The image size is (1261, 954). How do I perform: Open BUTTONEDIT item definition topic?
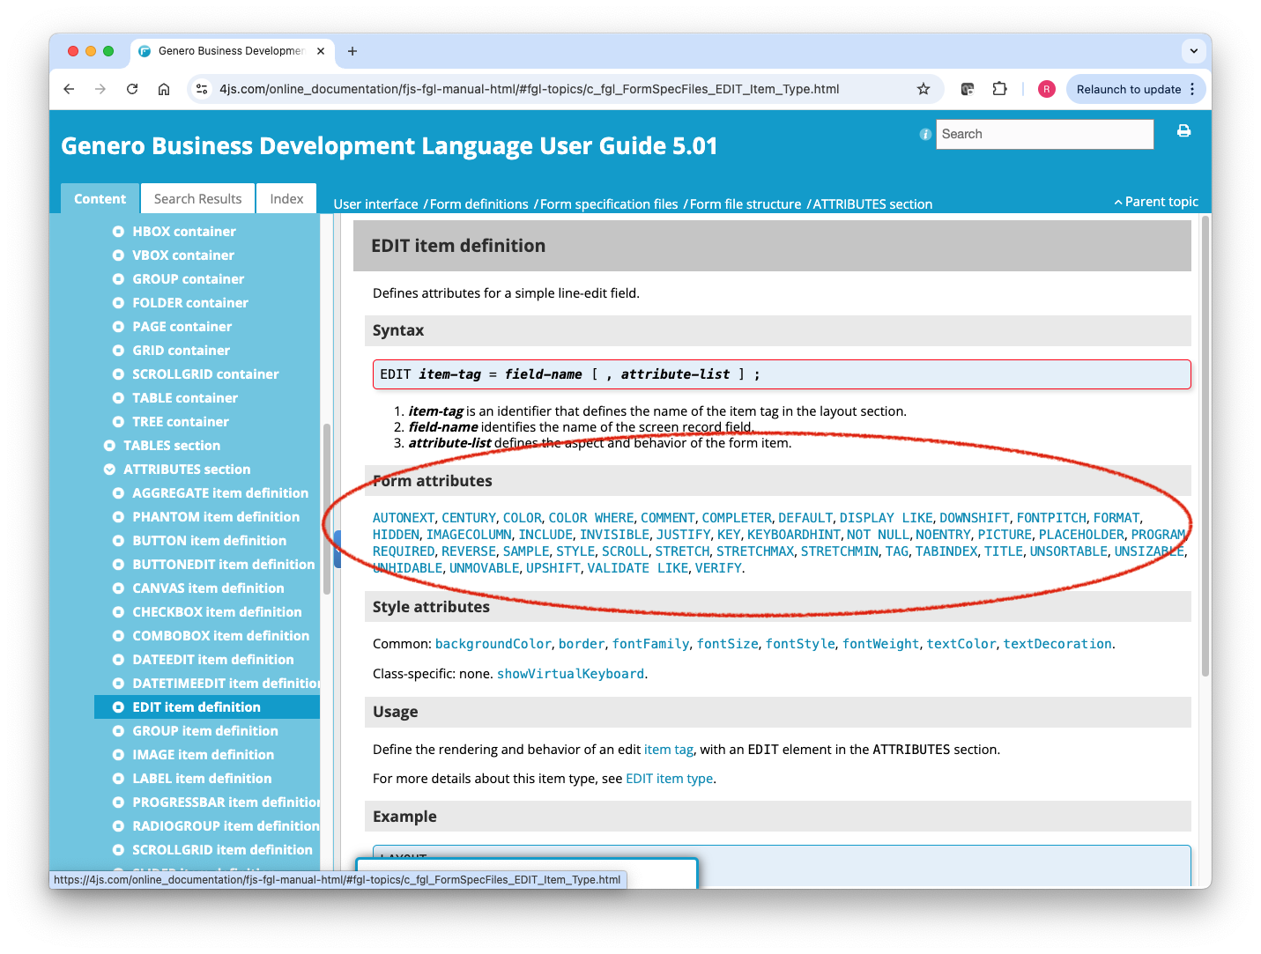224,565
